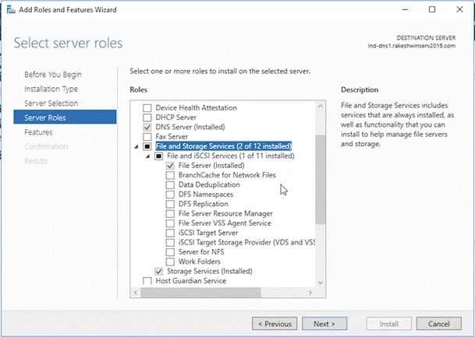The height and width of the screenshot is (337, 475).
Task: Click the destination server name text
Action: 411,46
